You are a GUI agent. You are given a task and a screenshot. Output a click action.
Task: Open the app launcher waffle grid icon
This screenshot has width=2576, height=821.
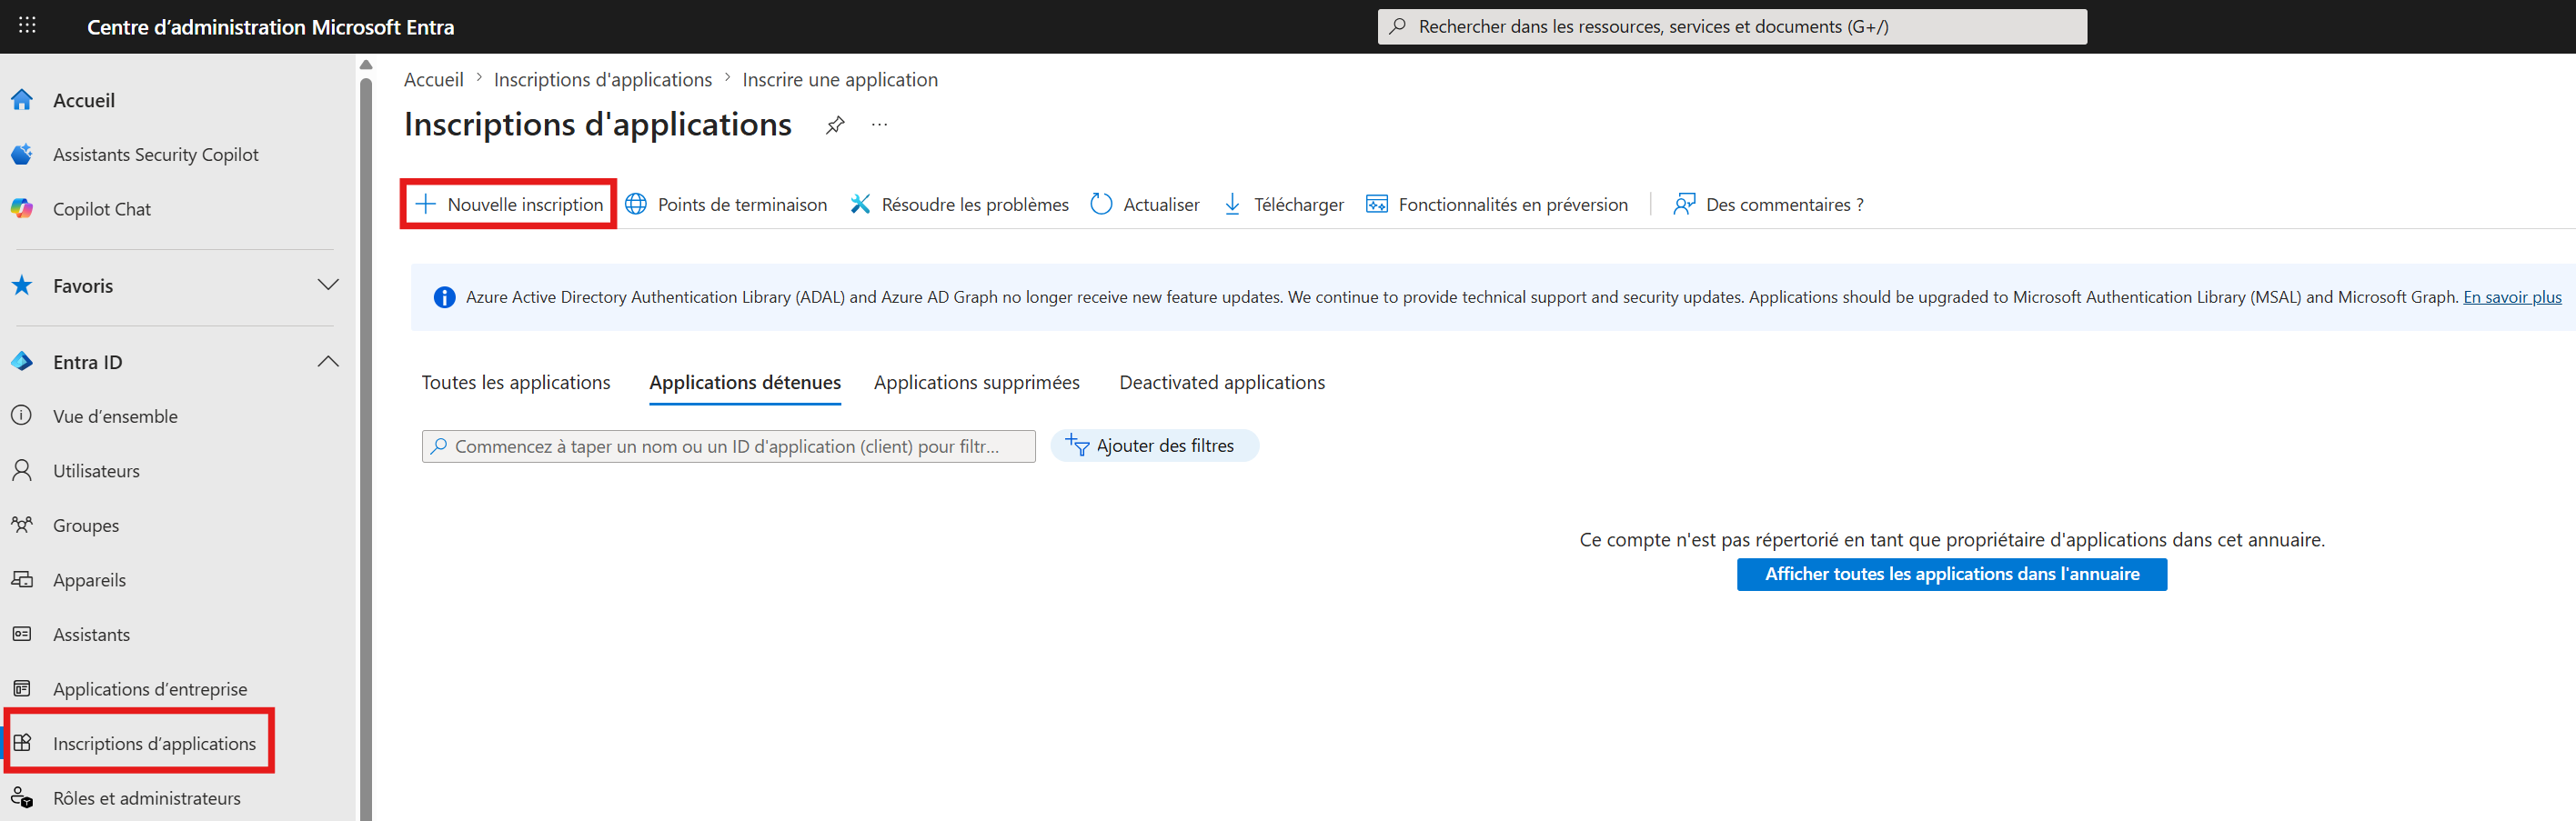tap(27, 26)
